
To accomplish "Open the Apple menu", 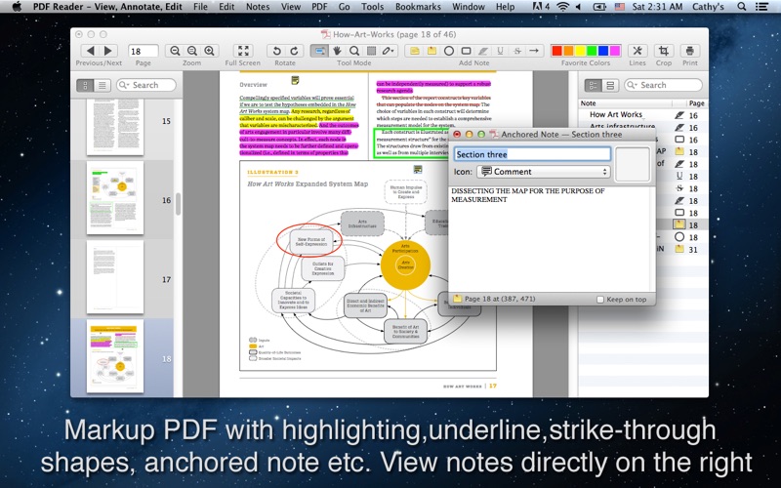I will [17, 7].
